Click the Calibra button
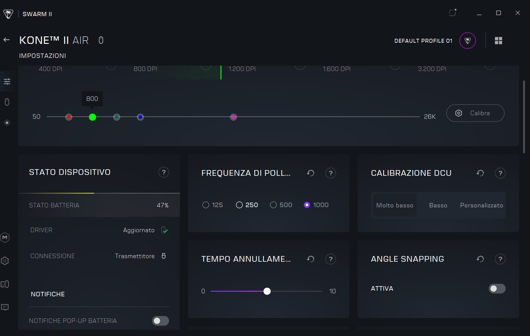 pos(475,113)
